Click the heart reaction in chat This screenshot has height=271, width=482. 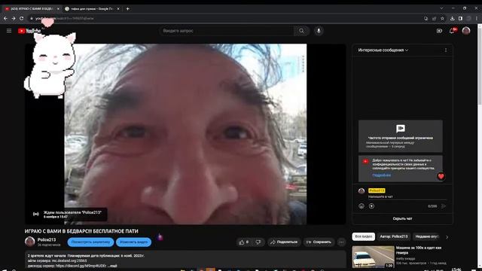(441, 176)
